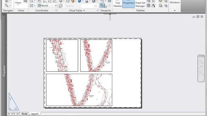
Task: Switch to the Model tab
Action: [24, 114]
